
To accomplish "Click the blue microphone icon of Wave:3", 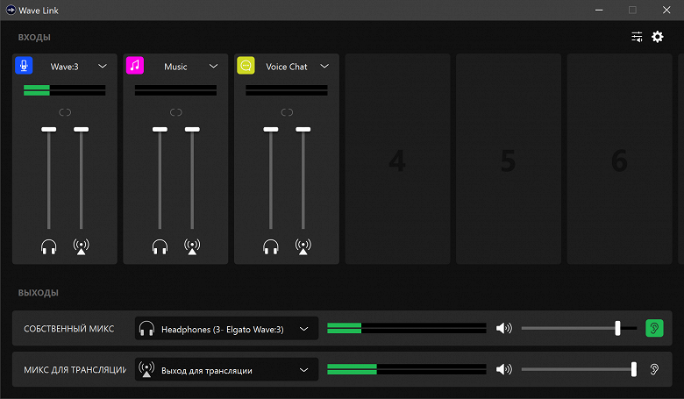I will pos(24,66).
